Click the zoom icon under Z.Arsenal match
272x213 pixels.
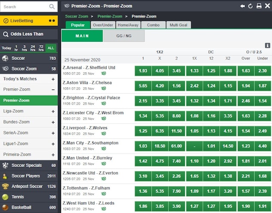pos(104,74)
